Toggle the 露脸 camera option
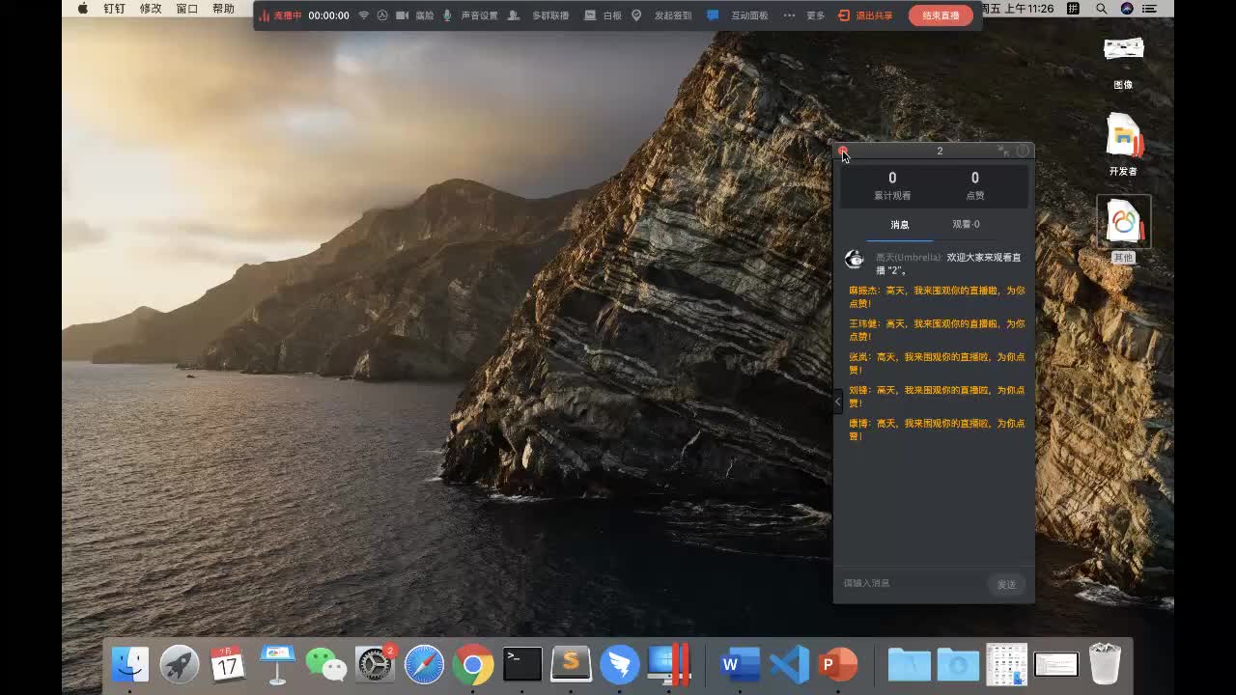The image size is (1236, 695). [415, 15]
